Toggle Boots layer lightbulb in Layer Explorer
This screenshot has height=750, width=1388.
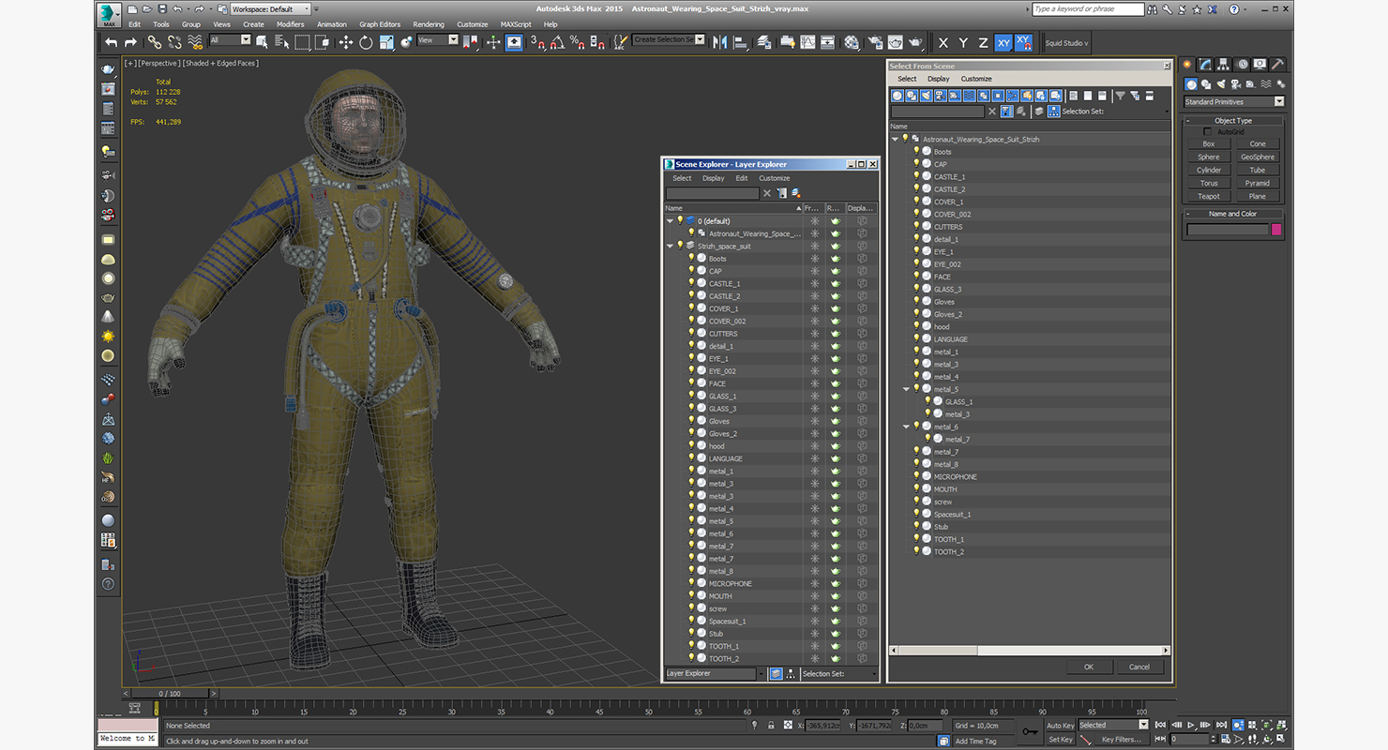691,258
